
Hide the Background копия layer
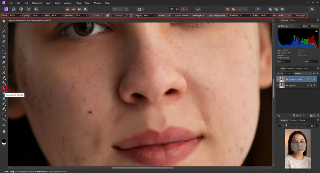coord(315,79)
